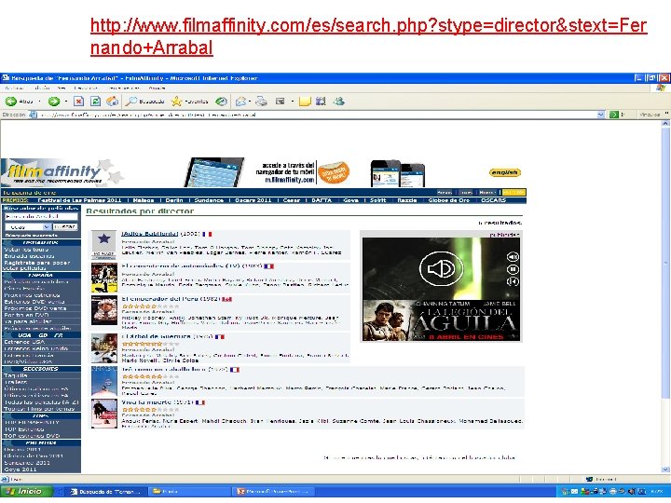
Task: Switch to the folder window in taskbar
Action: point(188,492)
